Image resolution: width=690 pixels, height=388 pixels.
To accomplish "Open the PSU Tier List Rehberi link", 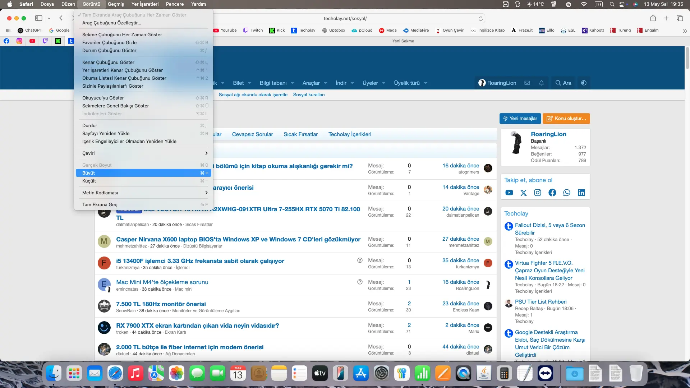I will coord(540,302).
